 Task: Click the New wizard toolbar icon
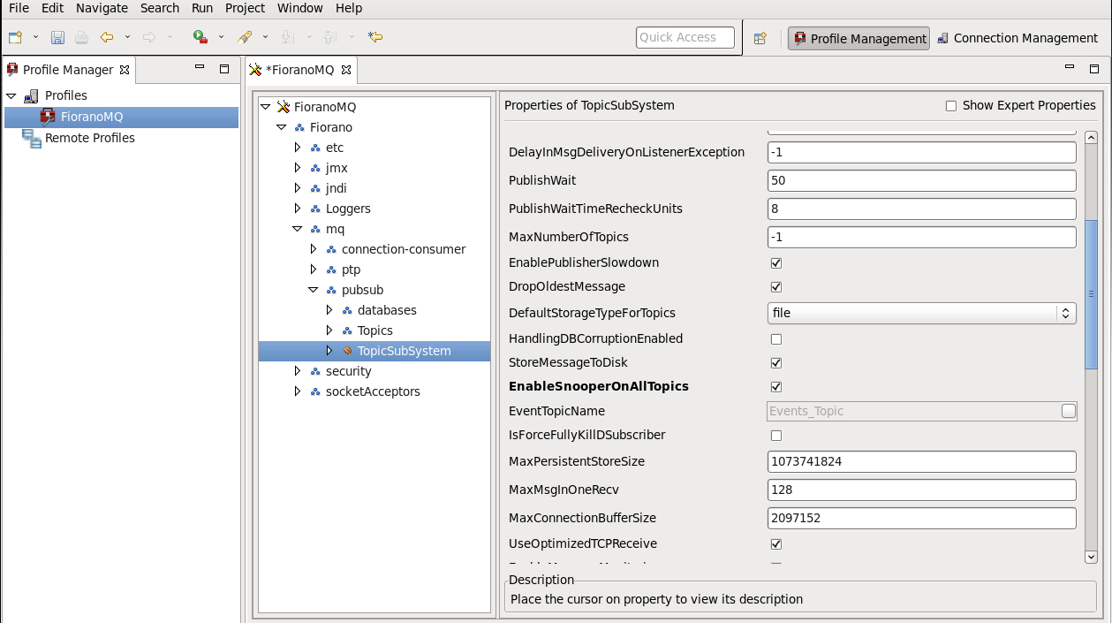point(15,37)
